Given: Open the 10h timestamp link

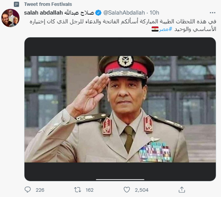Looking at the screenshot, I should [x=155, y=13].
